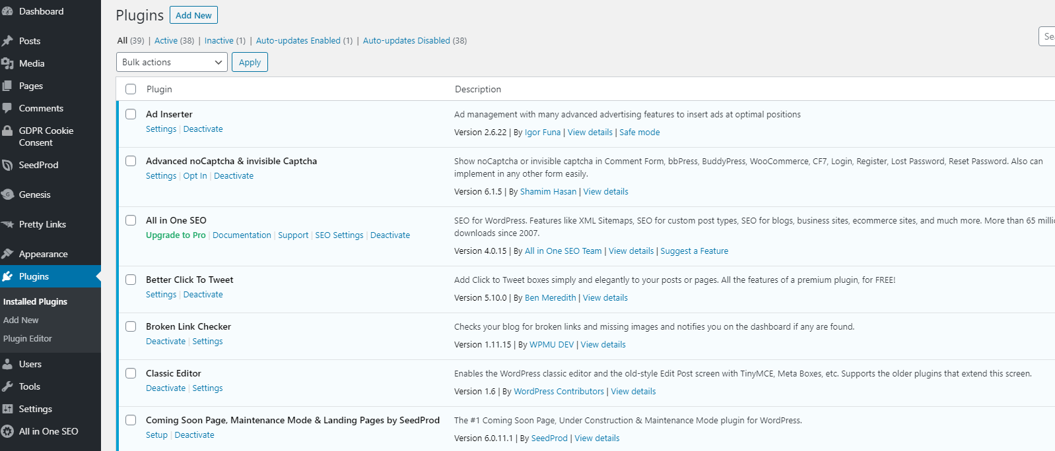The width and height of the screenshot is (1055, 451).
Task: Select the All in One SEO checkbox
Action: tap(131, 220)
